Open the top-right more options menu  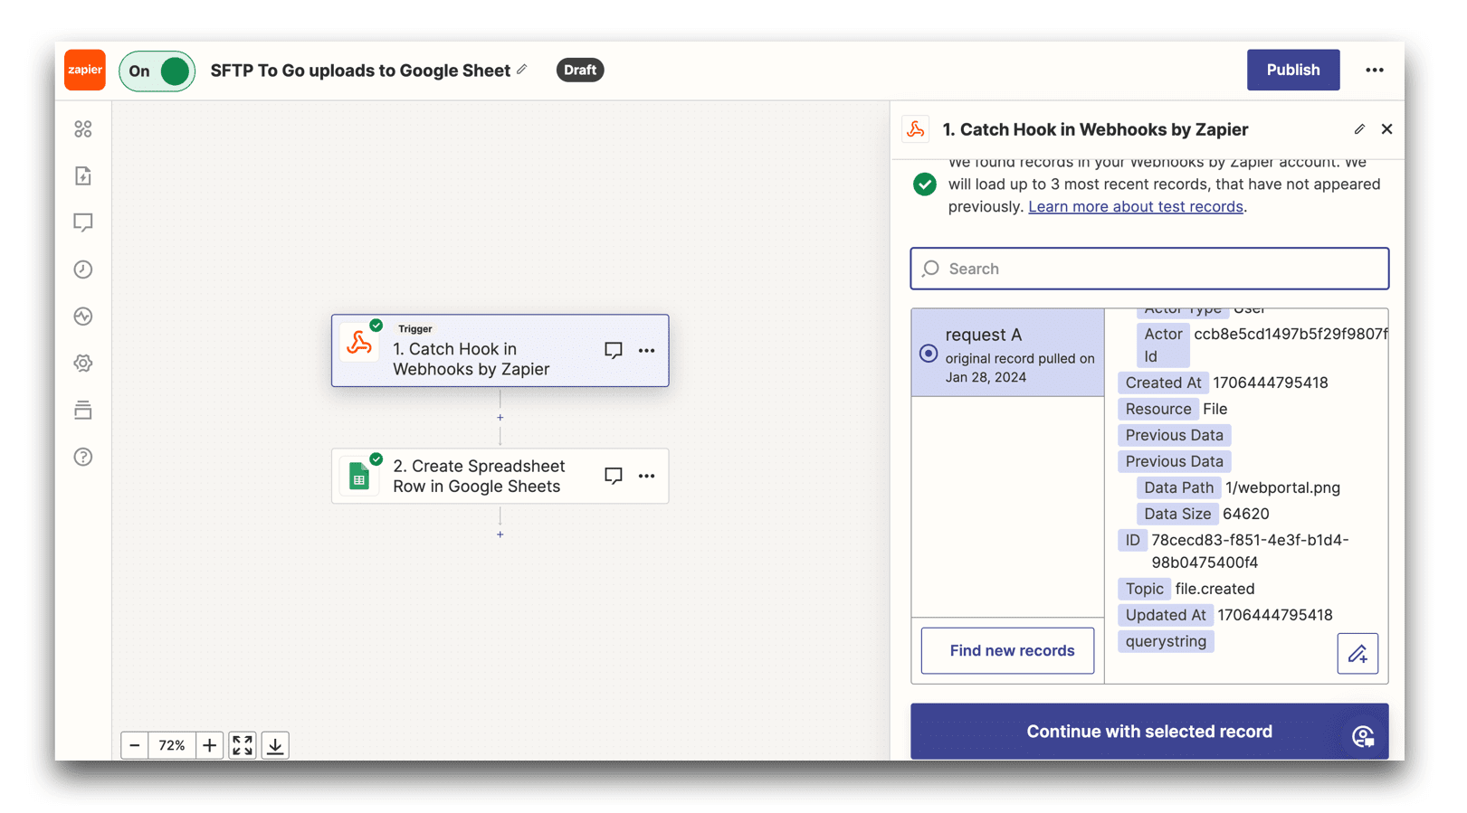coord(1374,70)
